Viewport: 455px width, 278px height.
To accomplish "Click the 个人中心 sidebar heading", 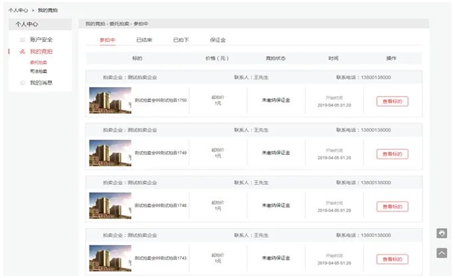I will coord(27,25).
